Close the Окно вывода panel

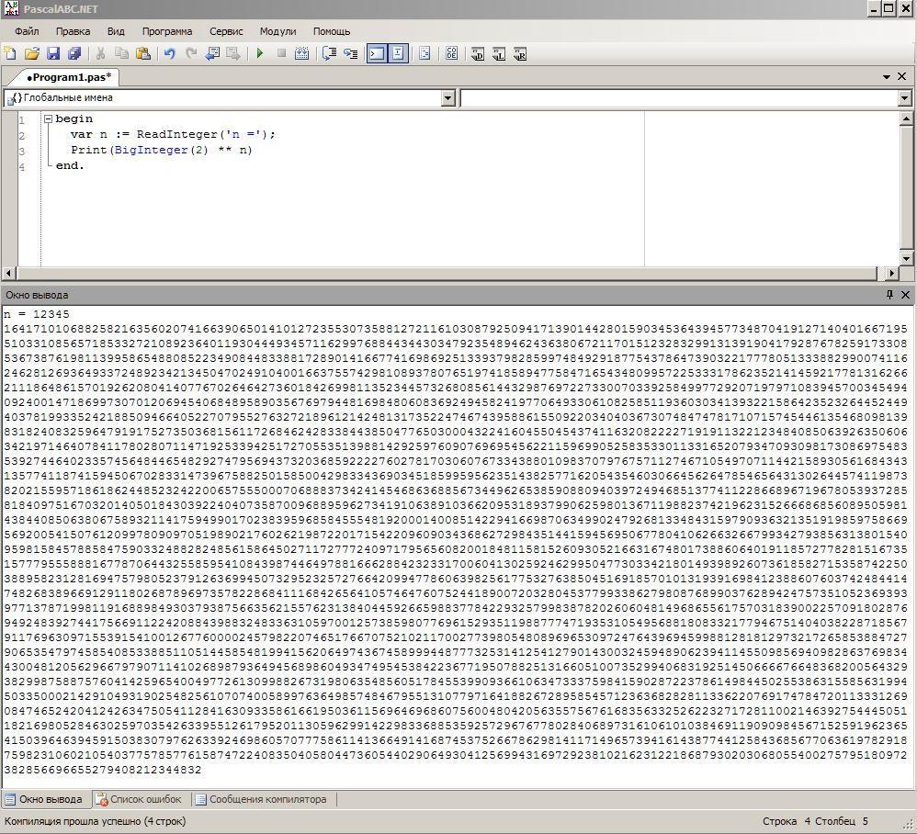click(x=905, y=295)
